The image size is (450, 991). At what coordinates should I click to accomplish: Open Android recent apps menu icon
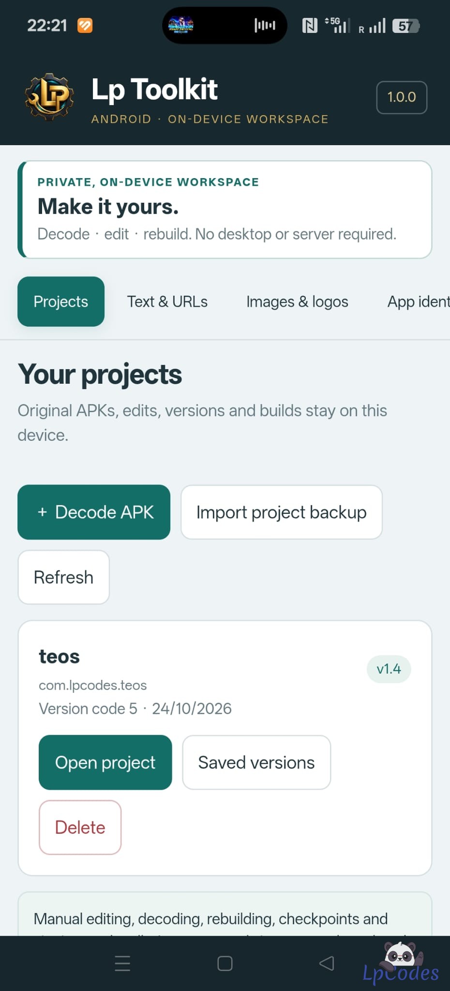[x=122, y=963]
